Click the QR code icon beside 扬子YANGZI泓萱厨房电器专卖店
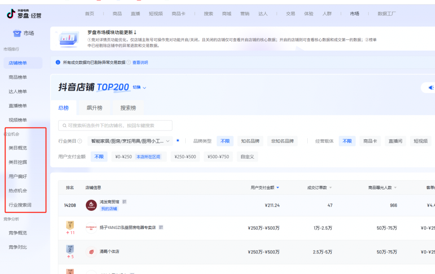The width and height of the screenshot is (435, 274). tap(161, 227)
